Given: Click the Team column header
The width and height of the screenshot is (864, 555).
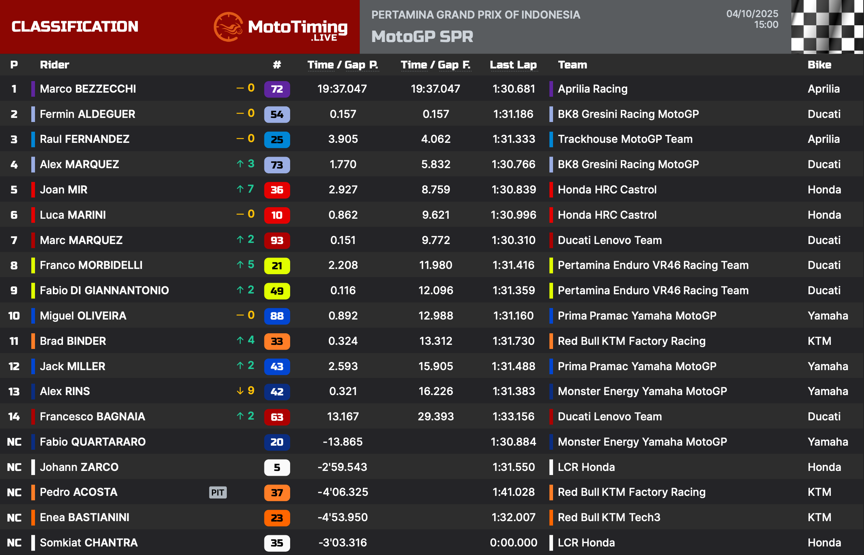Looking at the screenshot, I should point(572,65).
